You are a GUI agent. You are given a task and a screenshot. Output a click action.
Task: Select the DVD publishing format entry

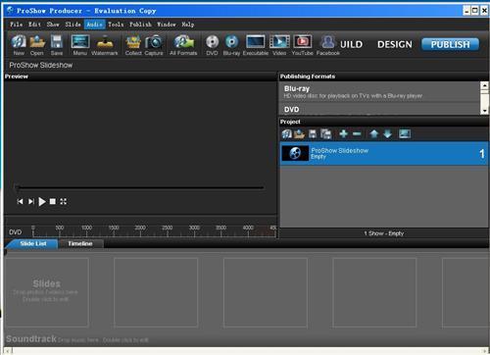(x=379, y=109)
